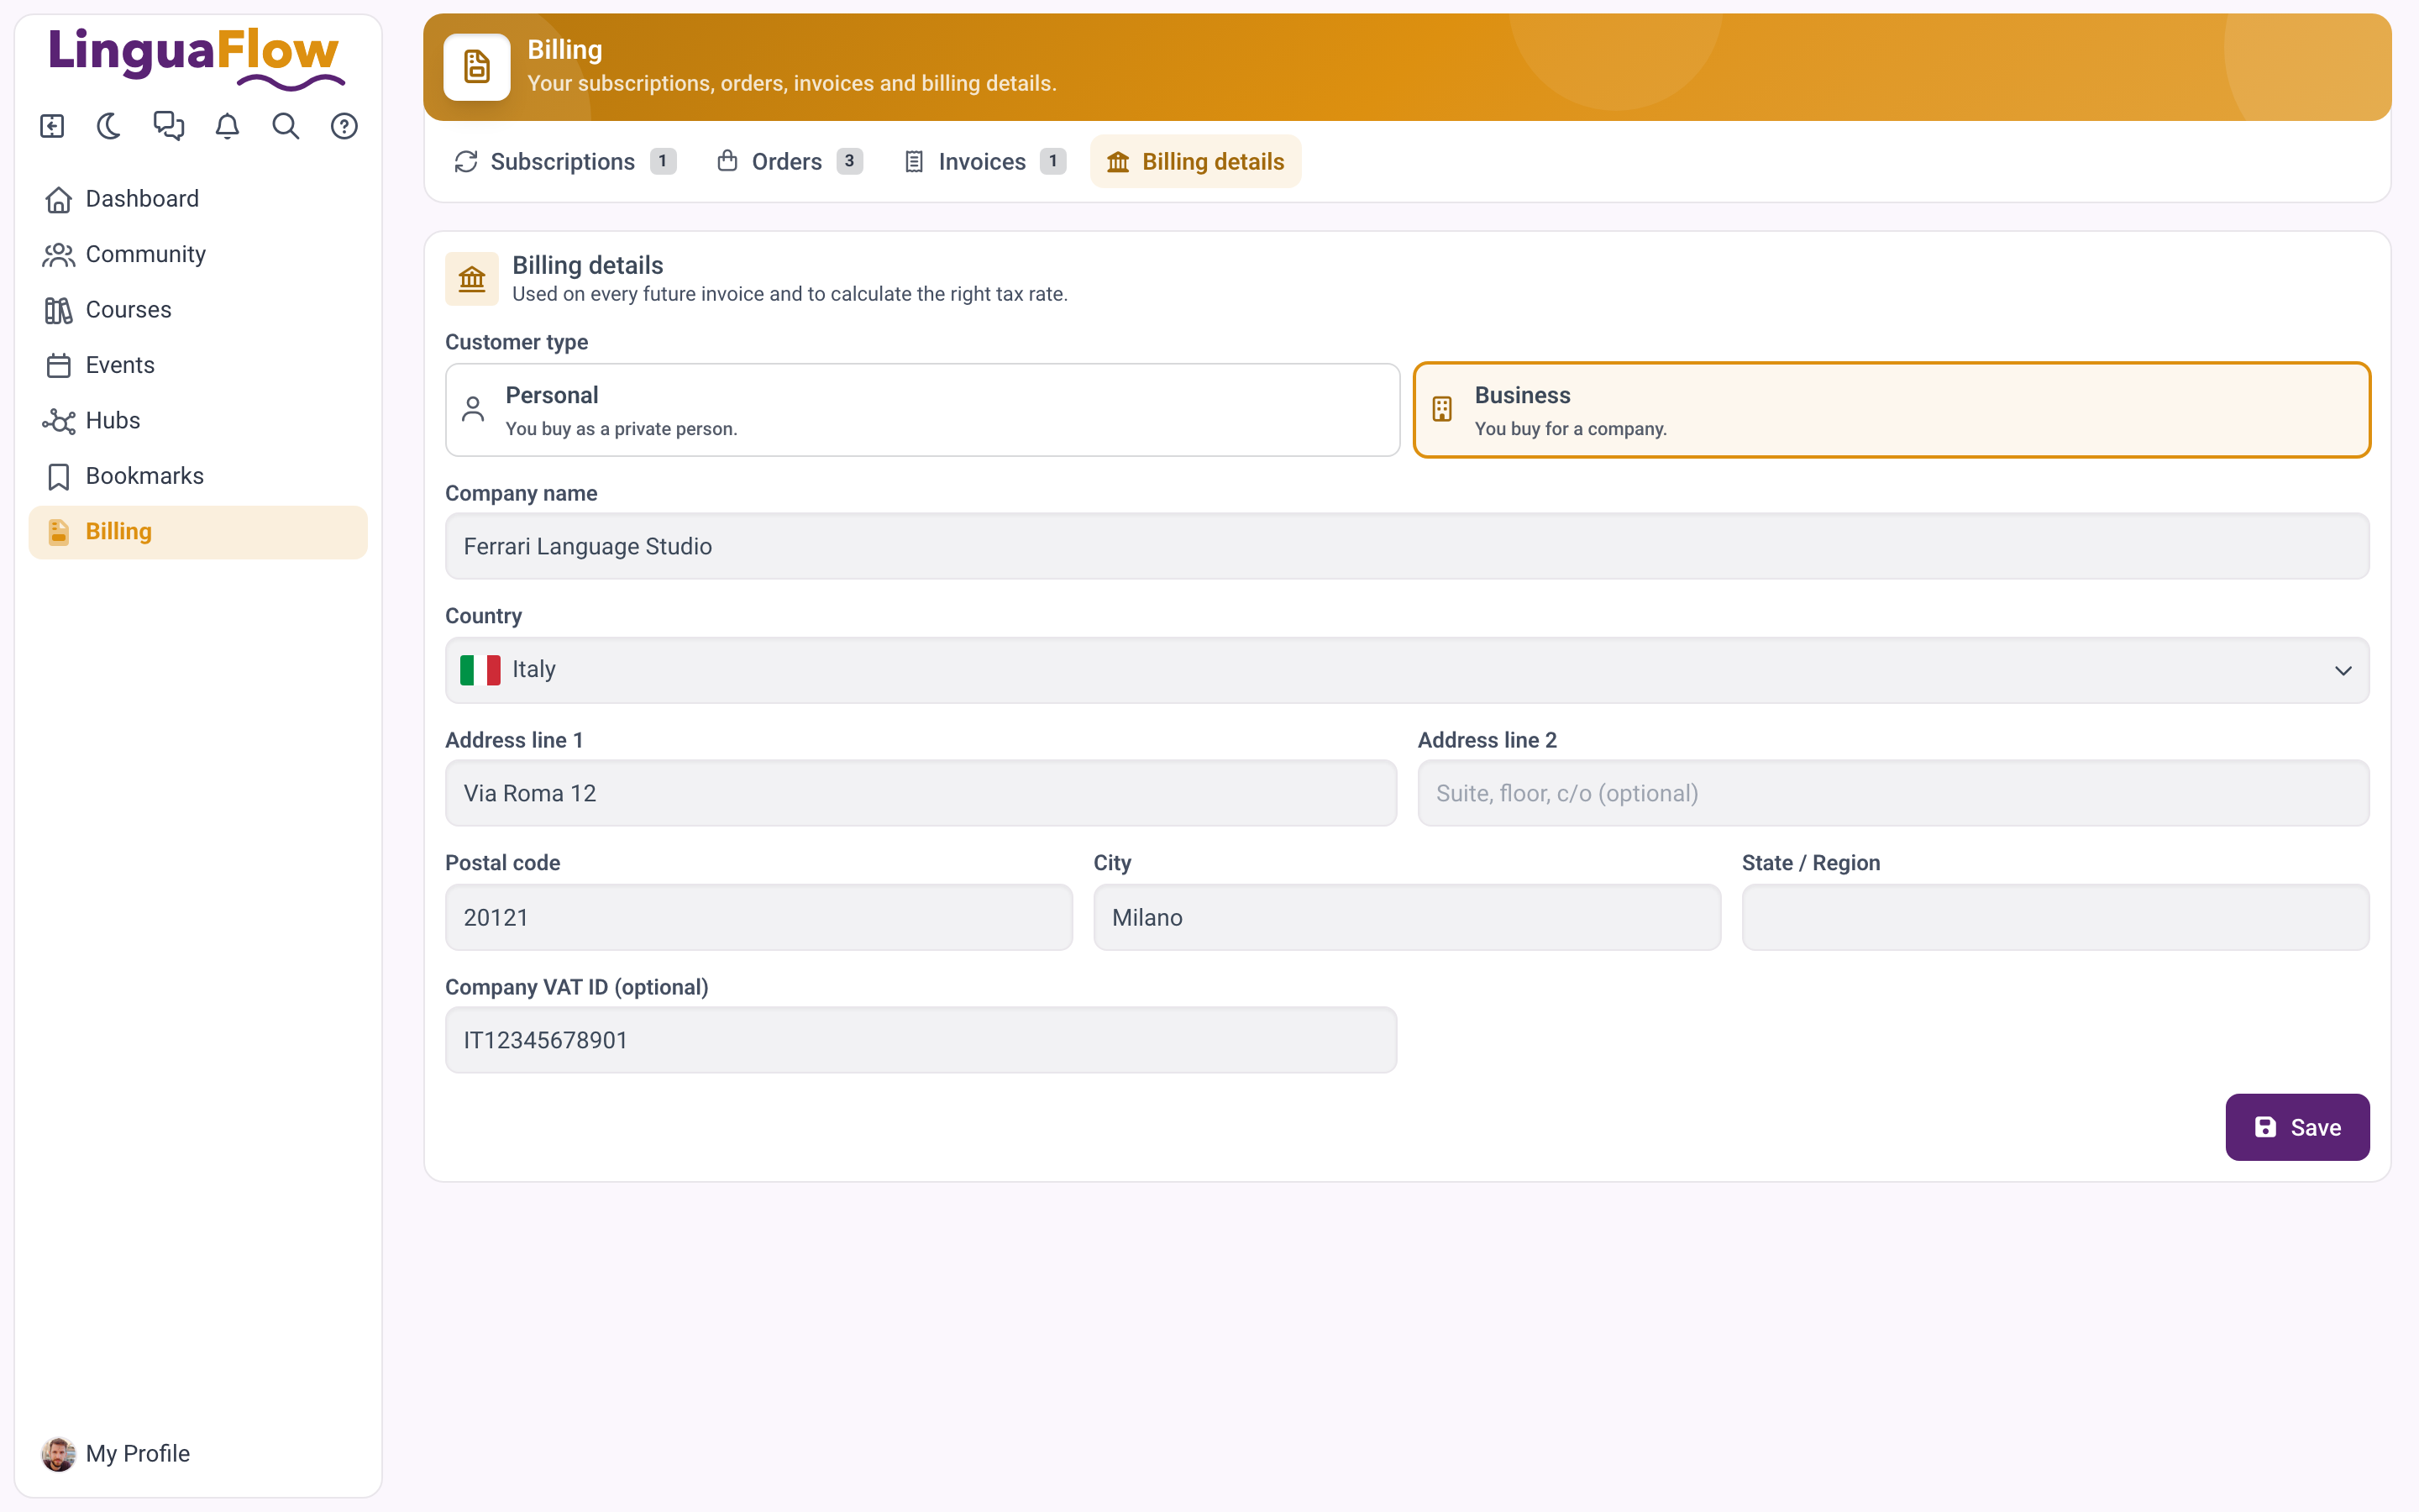Image resolution: width=2419 pixels, height=1512 pixels.
Task: Click the City field with Milano
Action: [x=1408, y=917]
